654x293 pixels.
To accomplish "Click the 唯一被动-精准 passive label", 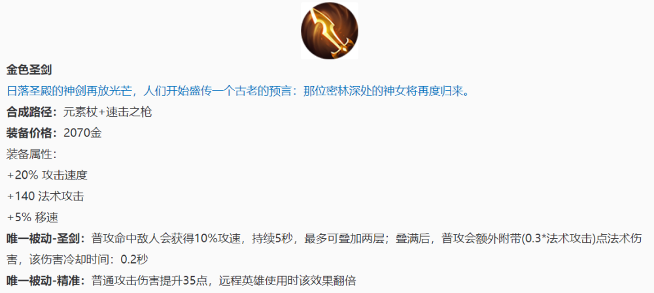I will coord(46,281).
